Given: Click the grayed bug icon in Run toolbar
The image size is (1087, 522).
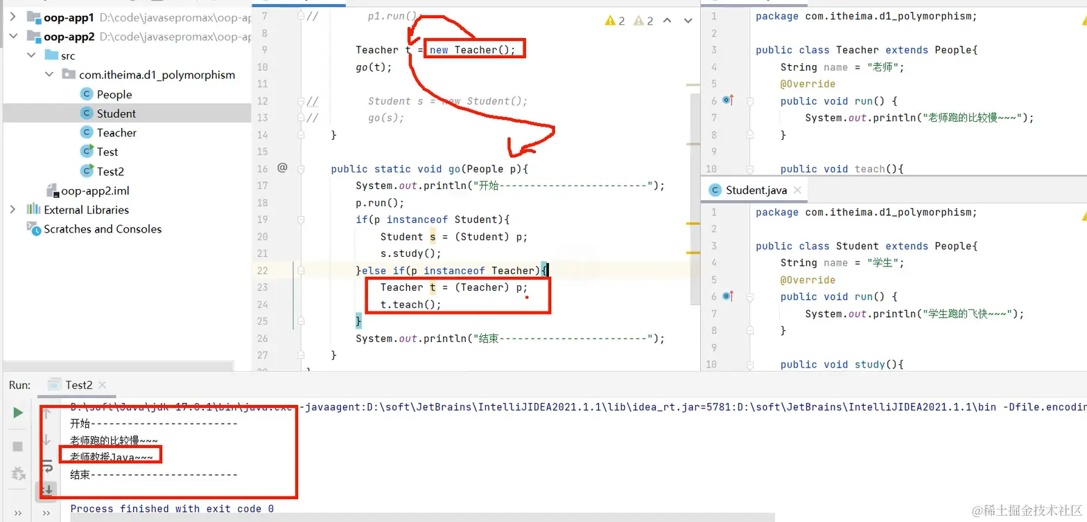Looking at the screenshot, I should pos(18,474).
